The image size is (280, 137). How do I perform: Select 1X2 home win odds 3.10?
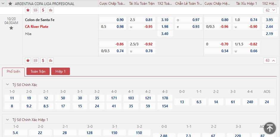(x=165, y=20)
